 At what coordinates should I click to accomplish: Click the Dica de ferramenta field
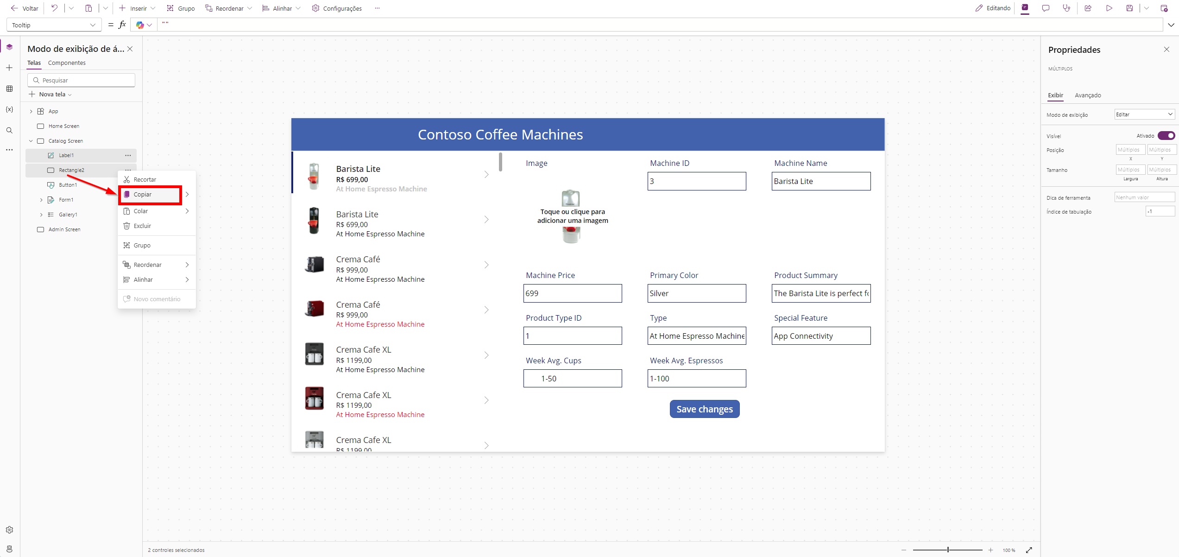coord(1144,197)
